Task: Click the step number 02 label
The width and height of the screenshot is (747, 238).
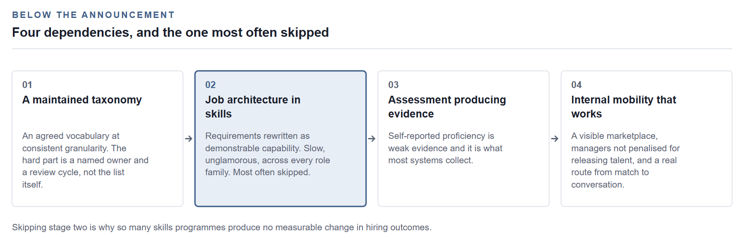Action: (210, 85)
